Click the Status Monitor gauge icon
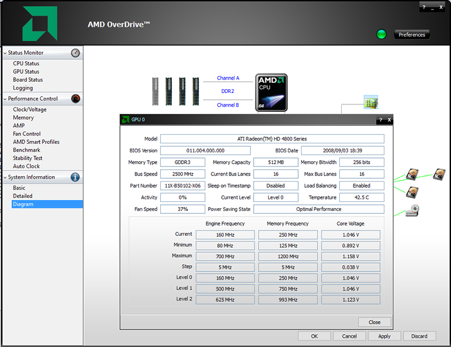The width and height of the screenshot is (451, 347). point(76,53)
